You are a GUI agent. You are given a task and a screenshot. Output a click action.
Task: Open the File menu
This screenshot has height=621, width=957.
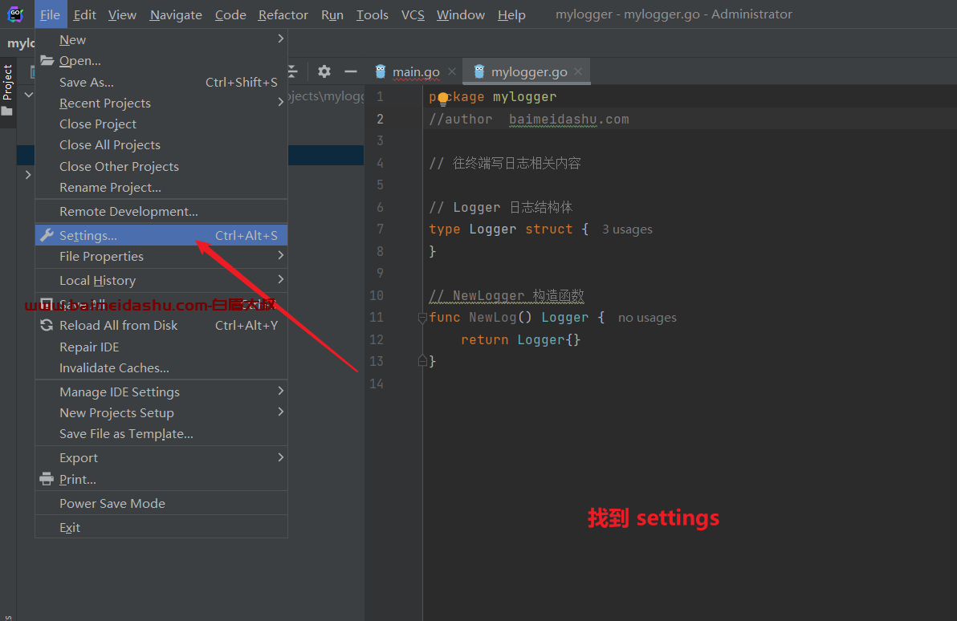[x=50, y=14]
